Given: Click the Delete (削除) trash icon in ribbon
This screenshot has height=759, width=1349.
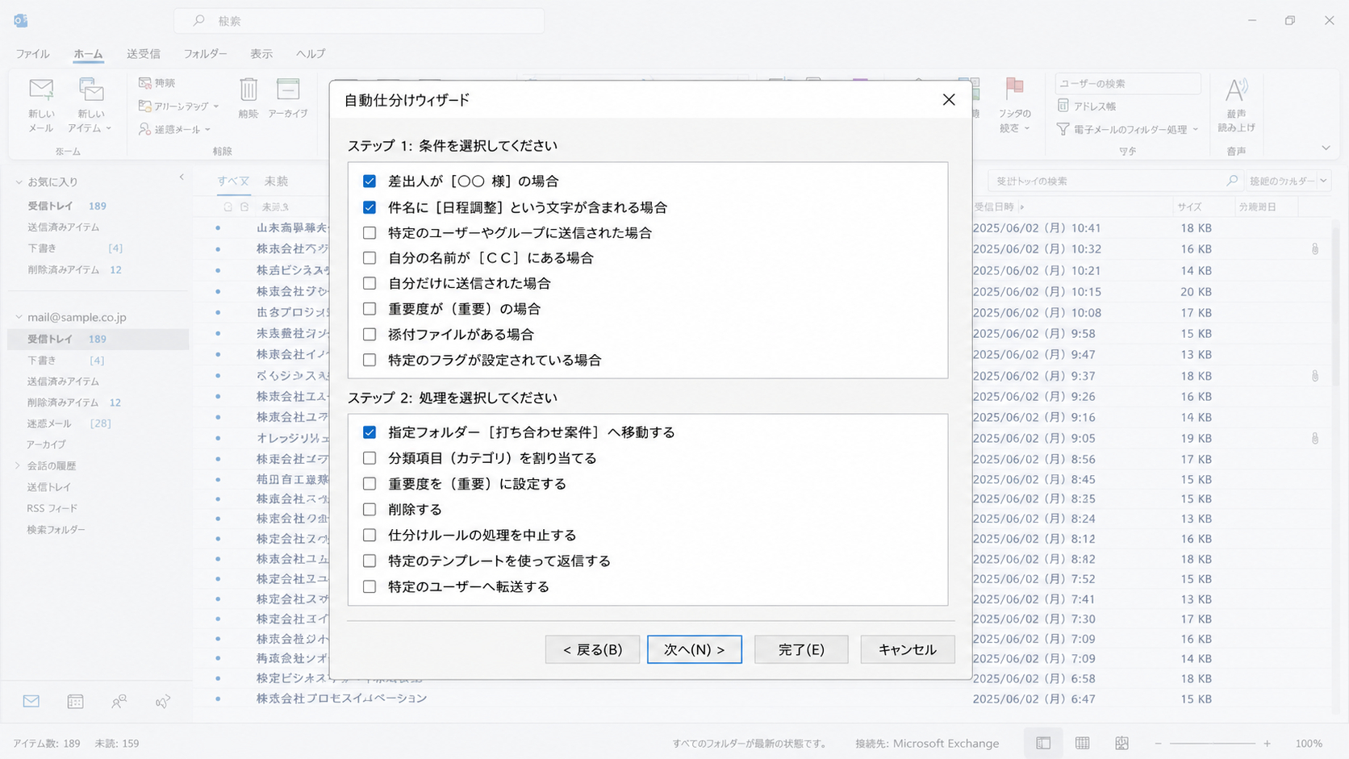Looking at the screenshot, I should pos(248,90).
